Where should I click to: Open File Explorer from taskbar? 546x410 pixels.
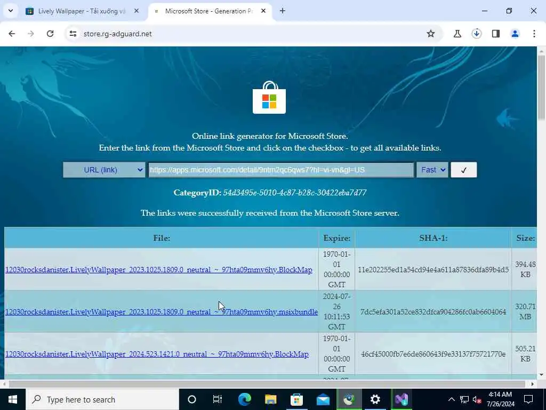270,399
